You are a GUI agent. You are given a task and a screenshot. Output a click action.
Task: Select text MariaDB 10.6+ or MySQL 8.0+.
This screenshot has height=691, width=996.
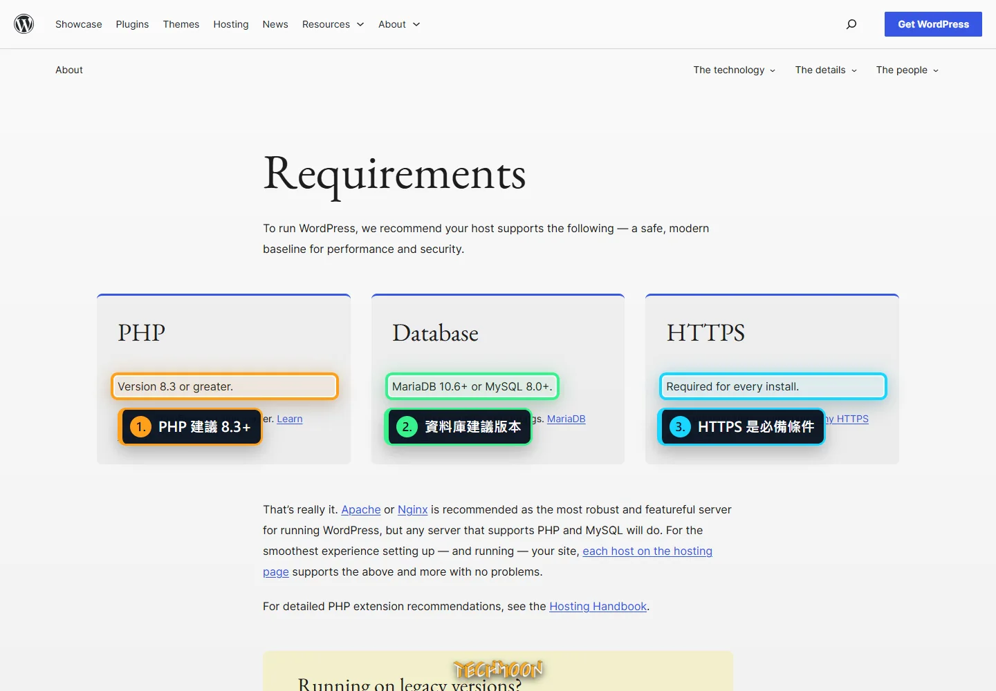coord(472,386)
